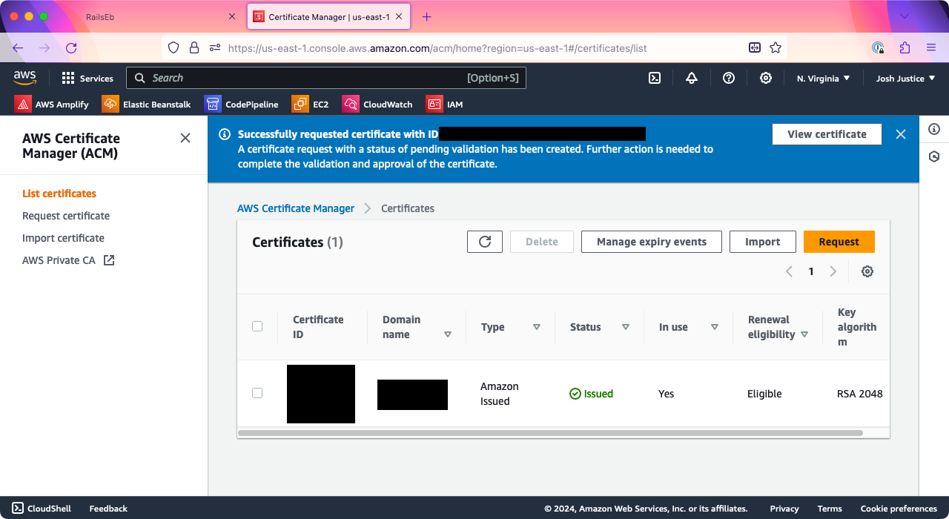The width and height of the screenshot is (949, 519).
Task: Open CloudShell in the footer
Action: tap(42, 509)
